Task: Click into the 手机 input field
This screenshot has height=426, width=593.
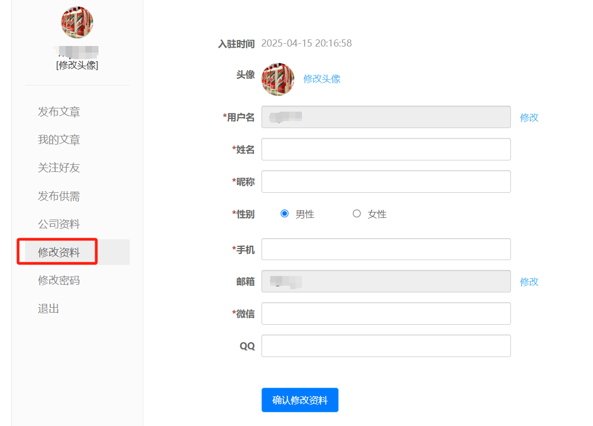Action: click(x=386, y=249)
